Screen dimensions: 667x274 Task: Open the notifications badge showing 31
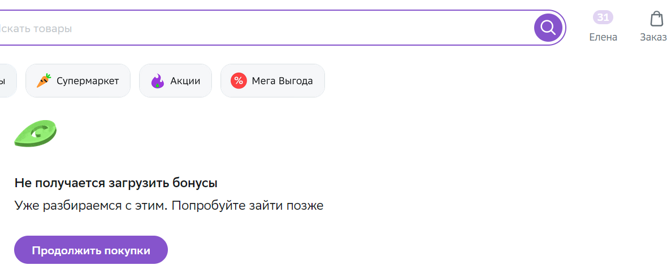point(603,17)
